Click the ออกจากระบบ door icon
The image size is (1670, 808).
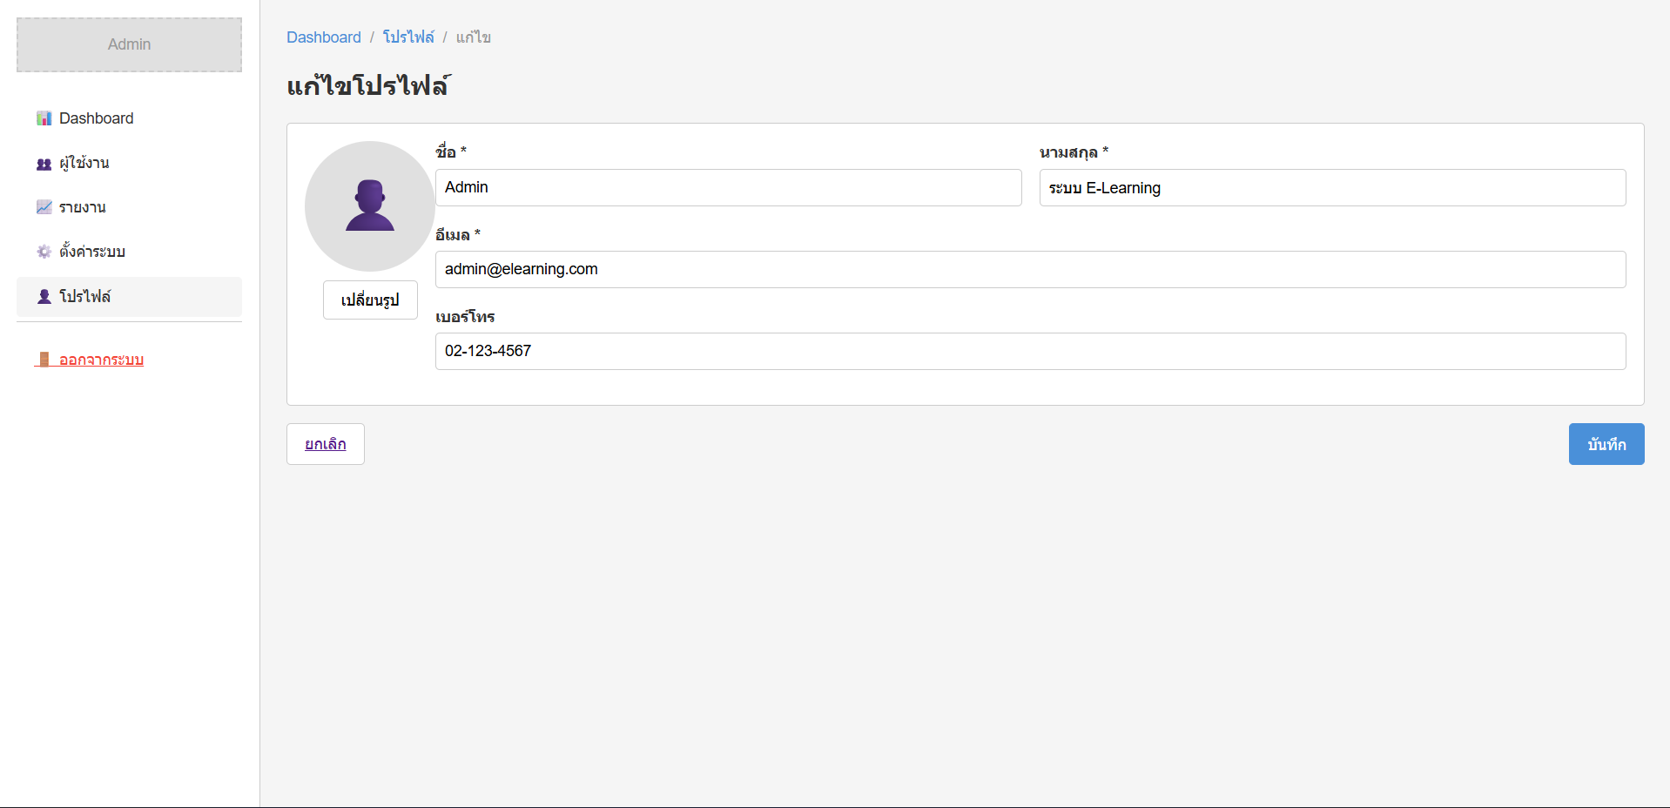44,360
